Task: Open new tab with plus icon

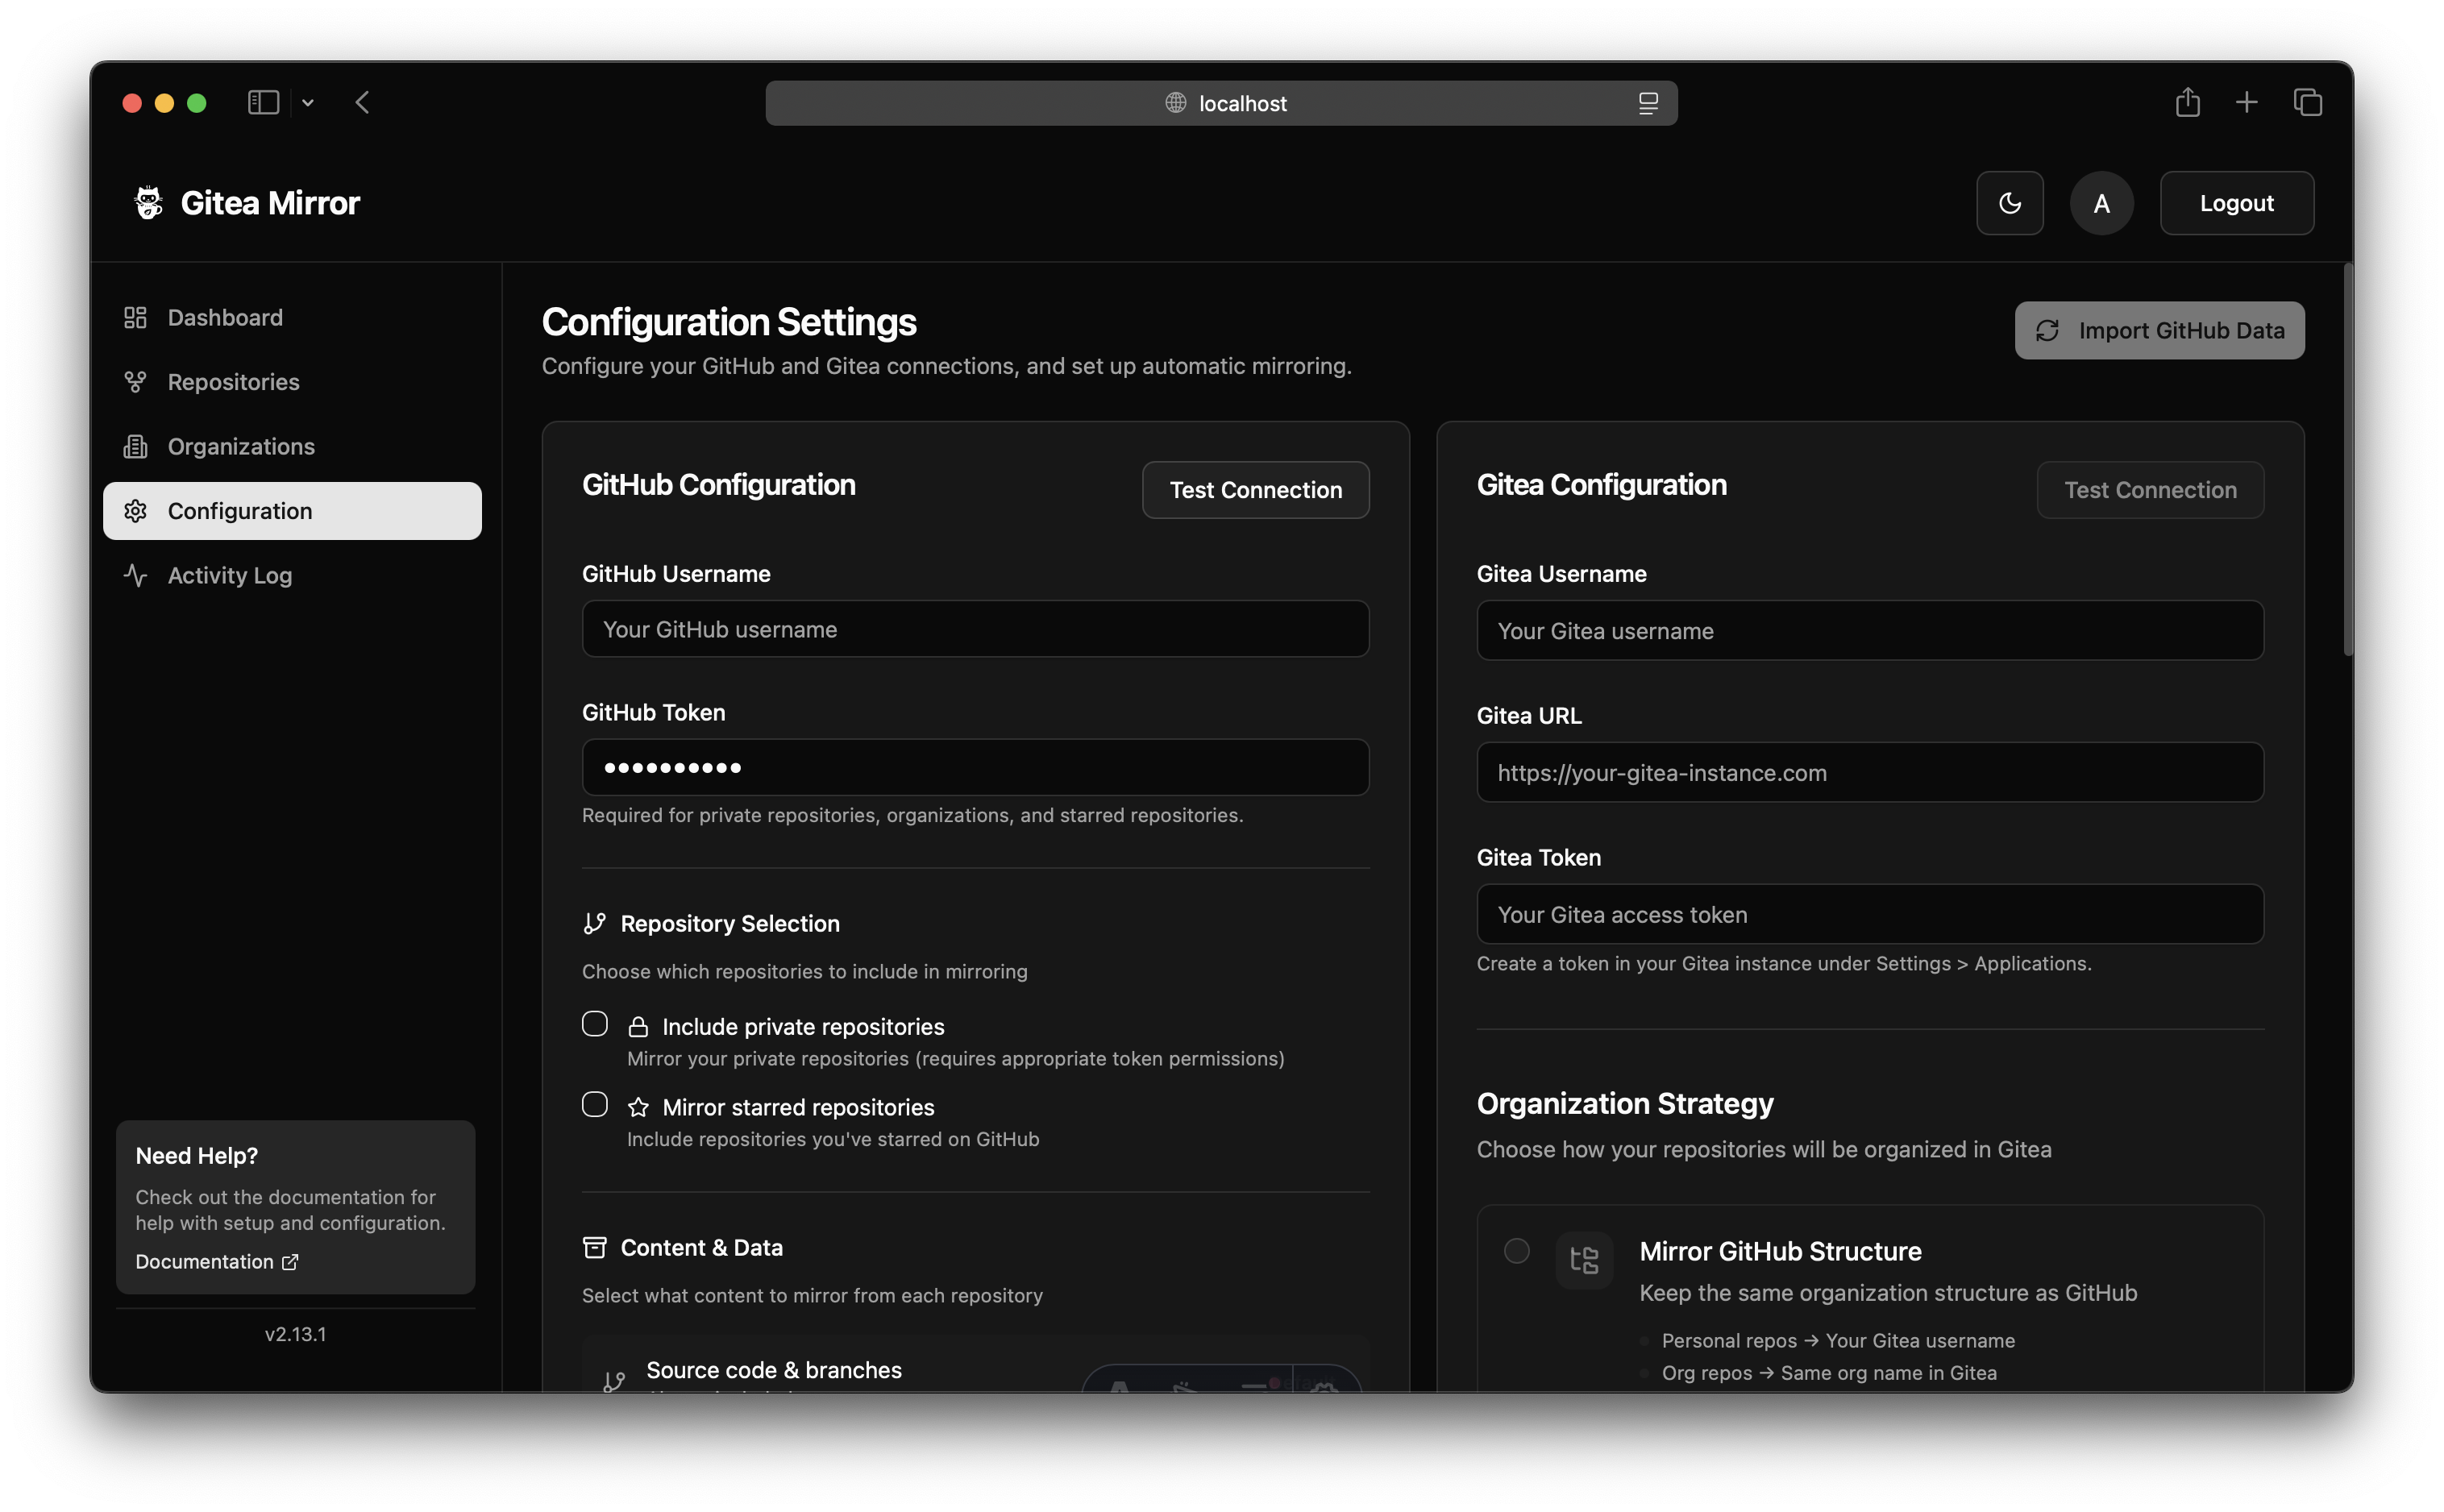Action: pos(2246,102)
